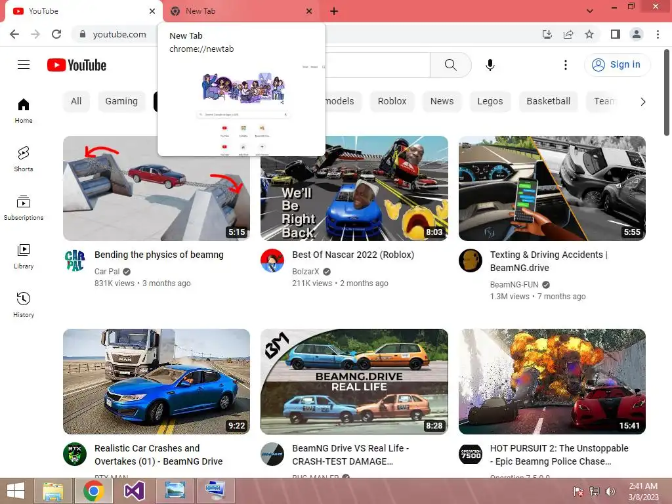Click the search magnifier button

pyautogui.click(x=450, y=65)
